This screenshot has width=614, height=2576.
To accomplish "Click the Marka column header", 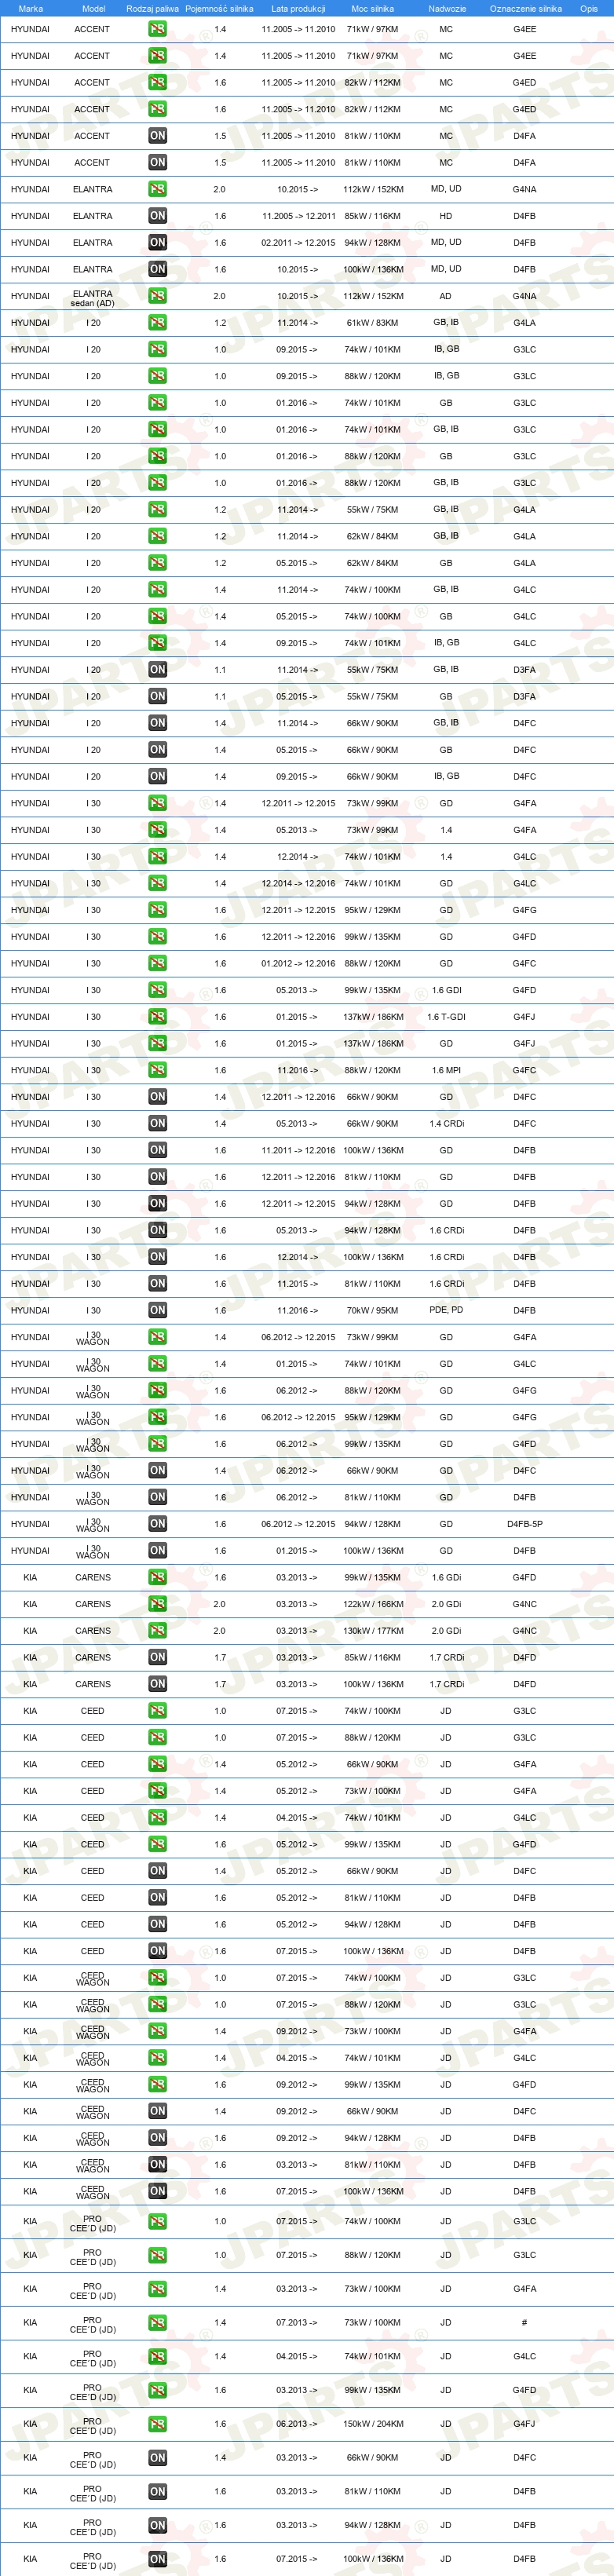I will pyautogui.click(x=30, y=9).
